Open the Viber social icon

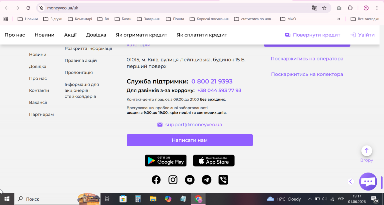223,180
